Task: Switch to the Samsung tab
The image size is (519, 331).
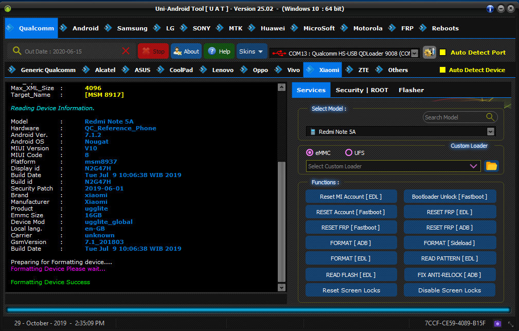Action: point(132,28)
